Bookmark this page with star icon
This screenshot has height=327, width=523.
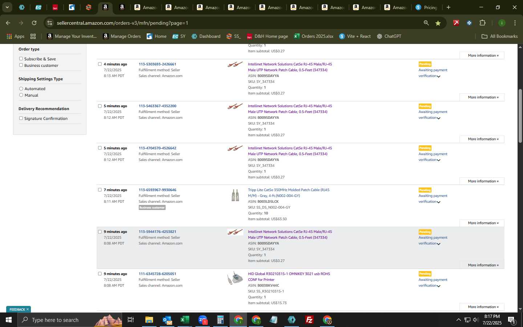tap(438, 23)
